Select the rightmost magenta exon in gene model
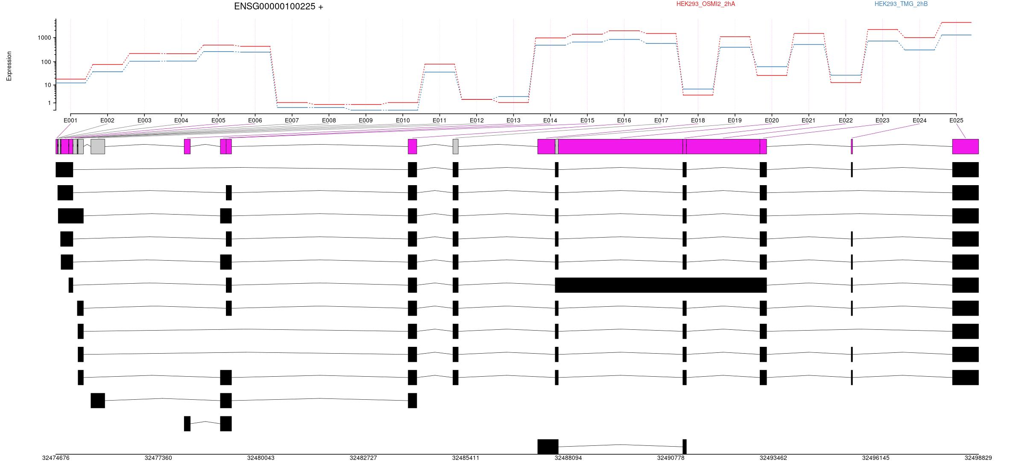This screenshot has width=1025, height=465. (966, 146)
